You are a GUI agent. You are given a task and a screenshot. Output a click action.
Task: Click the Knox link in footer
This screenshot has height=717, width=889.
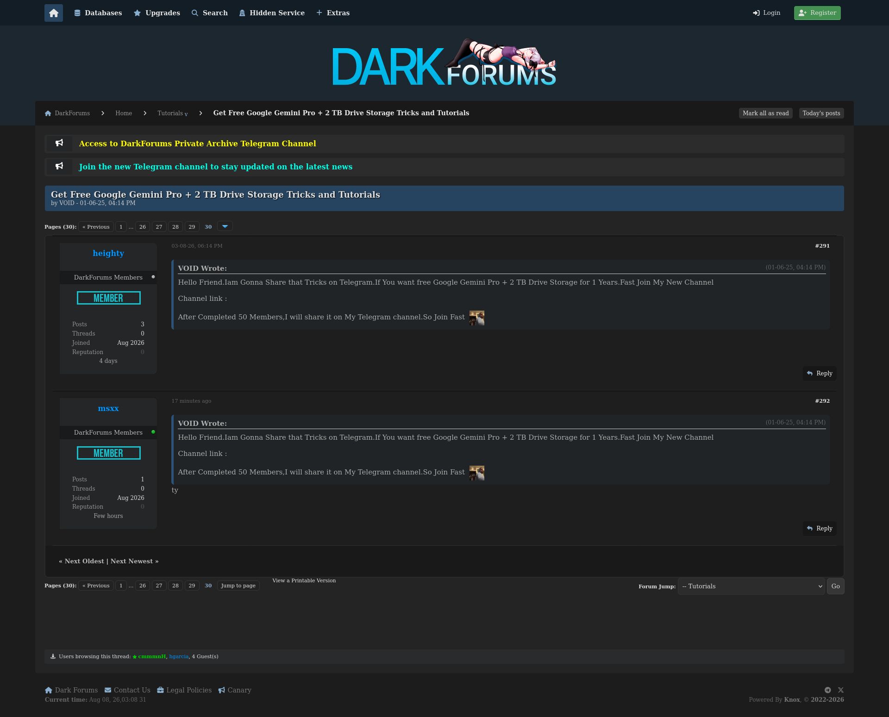point(792,700)
